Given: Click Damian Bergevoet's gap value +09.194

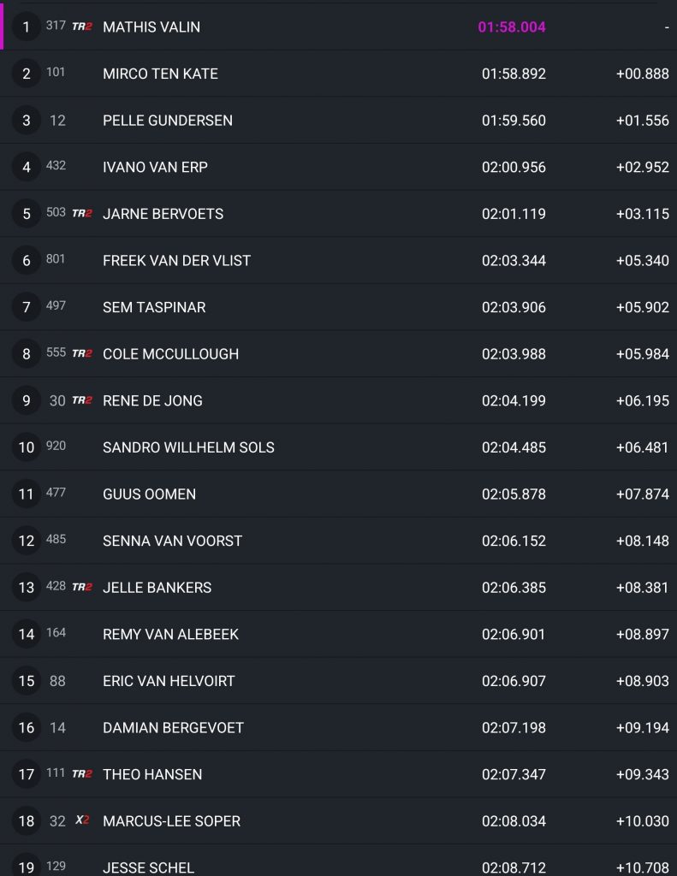Looking at the screenshot, I should 642,727.
